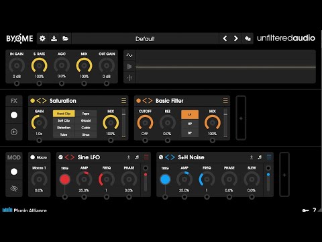The height and width of the screenshot is (242, 322).
Task: Open the Basic Filter module selector arrows
Action: pyautogui.click(x=148, y=101)
